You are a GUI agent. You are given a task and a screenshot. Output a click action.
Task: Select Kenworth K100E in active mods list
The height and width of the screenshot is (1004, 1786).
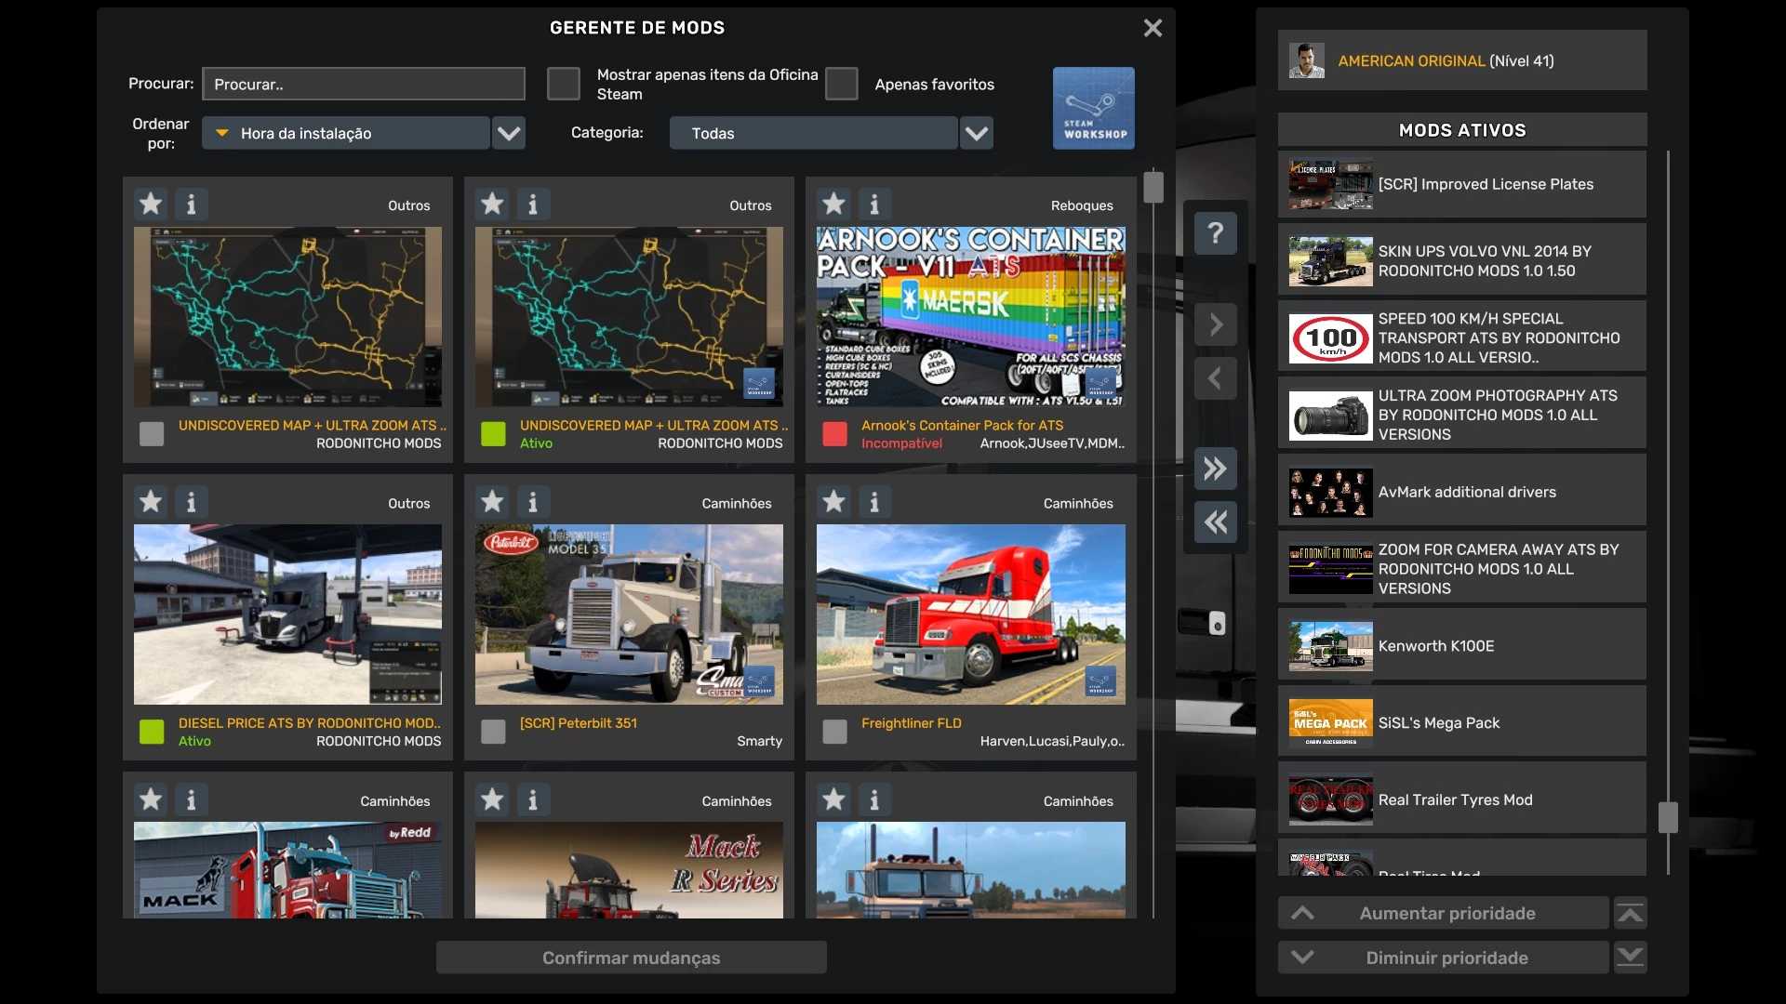[x=1460, y=645]
